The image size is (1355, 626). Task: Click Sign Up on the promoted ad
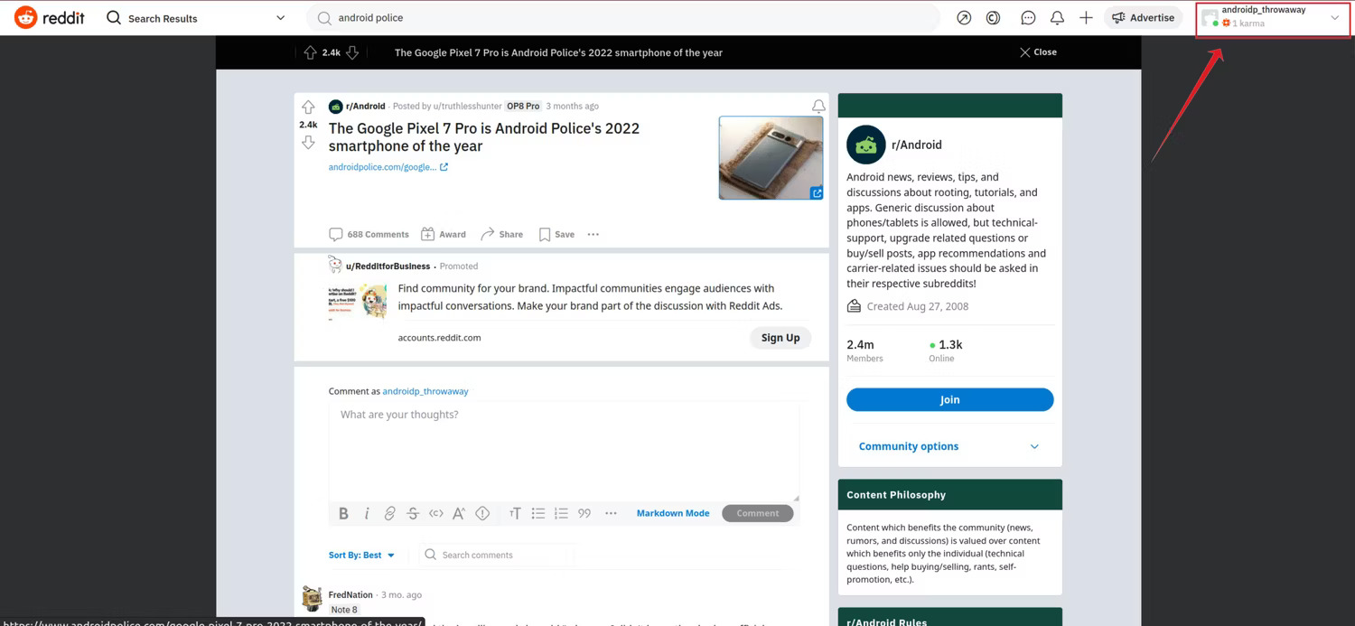tap(780, 338)
